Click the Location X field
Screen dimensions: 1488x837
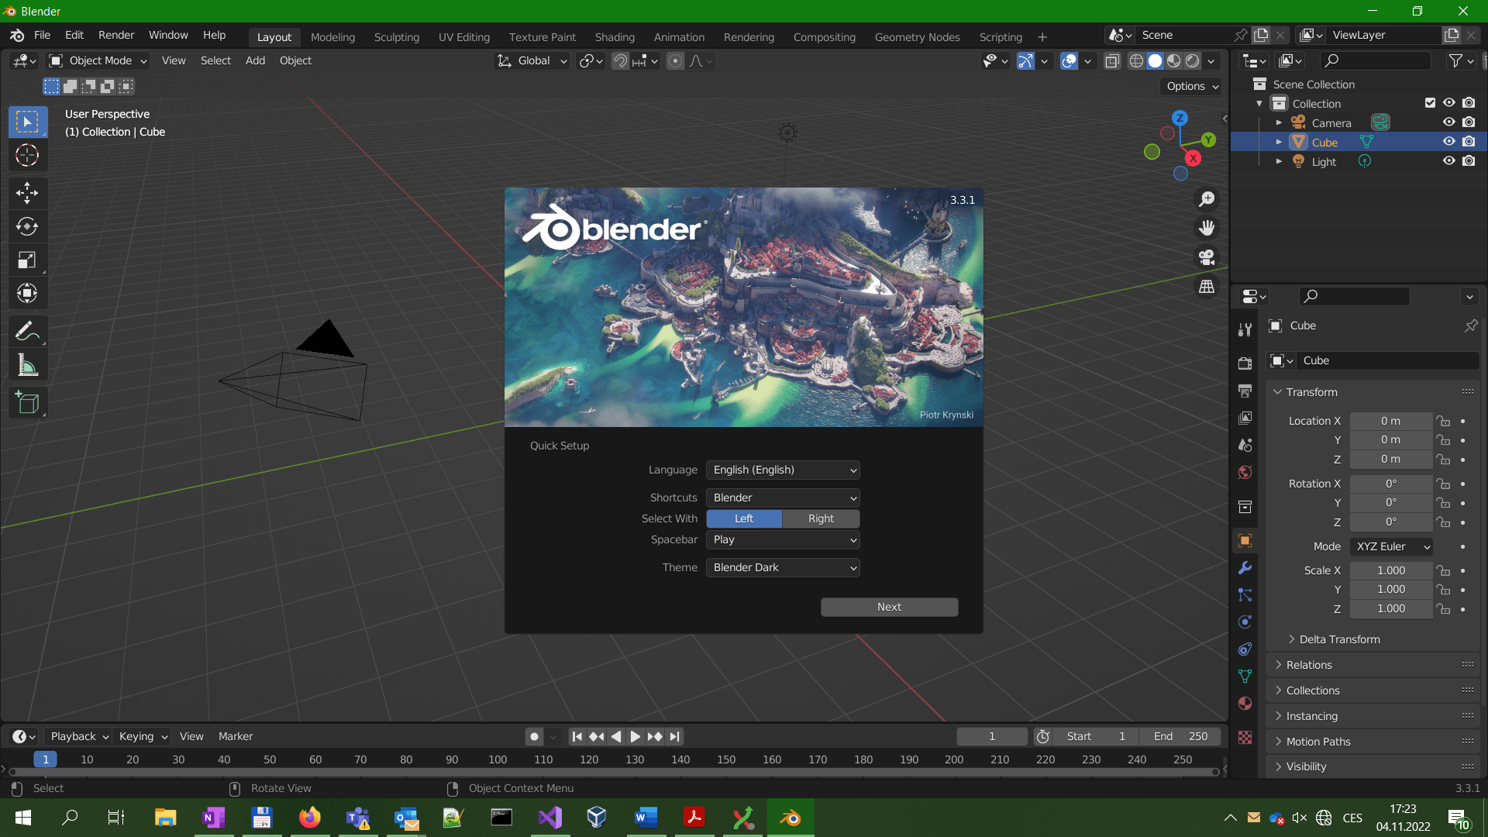pyautogui.click(x=1390, y=421)
